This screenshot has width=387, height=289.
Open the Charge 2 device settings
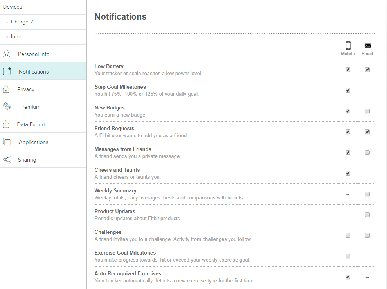click(x=22, y=22)
